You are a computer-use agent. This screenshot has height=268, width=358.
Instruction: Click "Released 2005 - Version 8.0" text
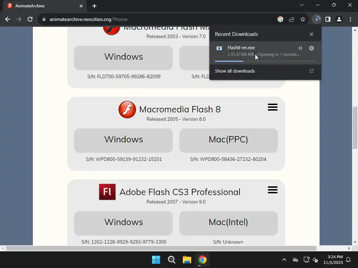point(176,119)
